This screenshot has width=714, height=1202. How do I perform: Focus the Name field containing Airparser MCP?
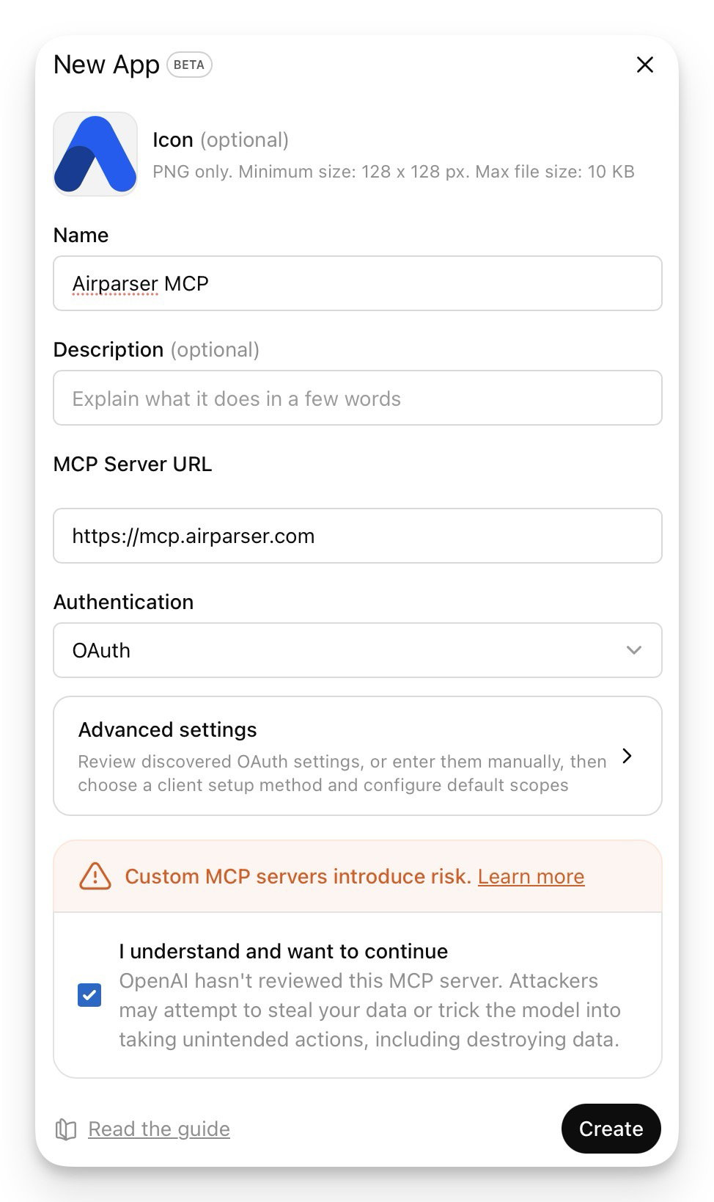coord(357,283)
